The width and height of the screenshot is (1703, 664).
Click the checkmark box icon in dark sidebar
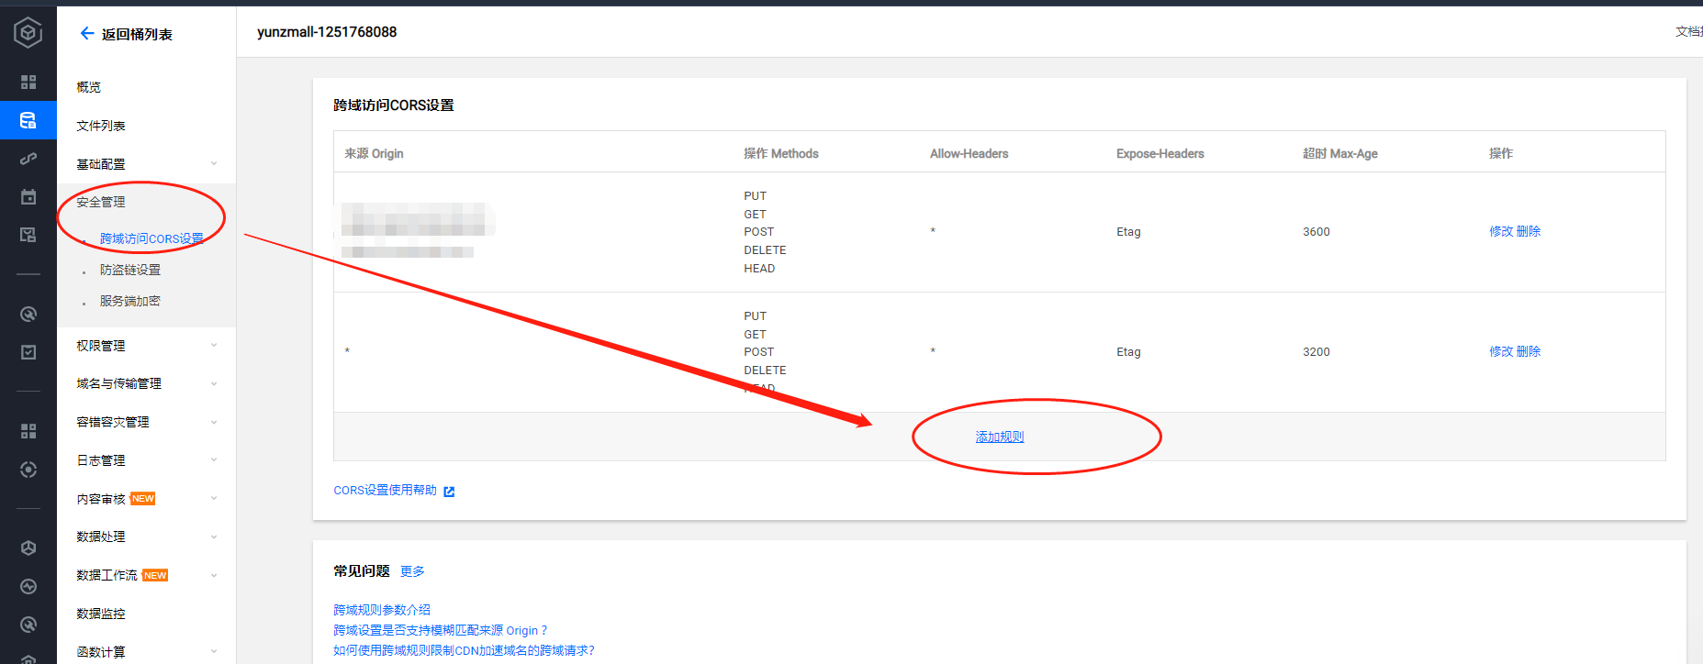point(28,352)
